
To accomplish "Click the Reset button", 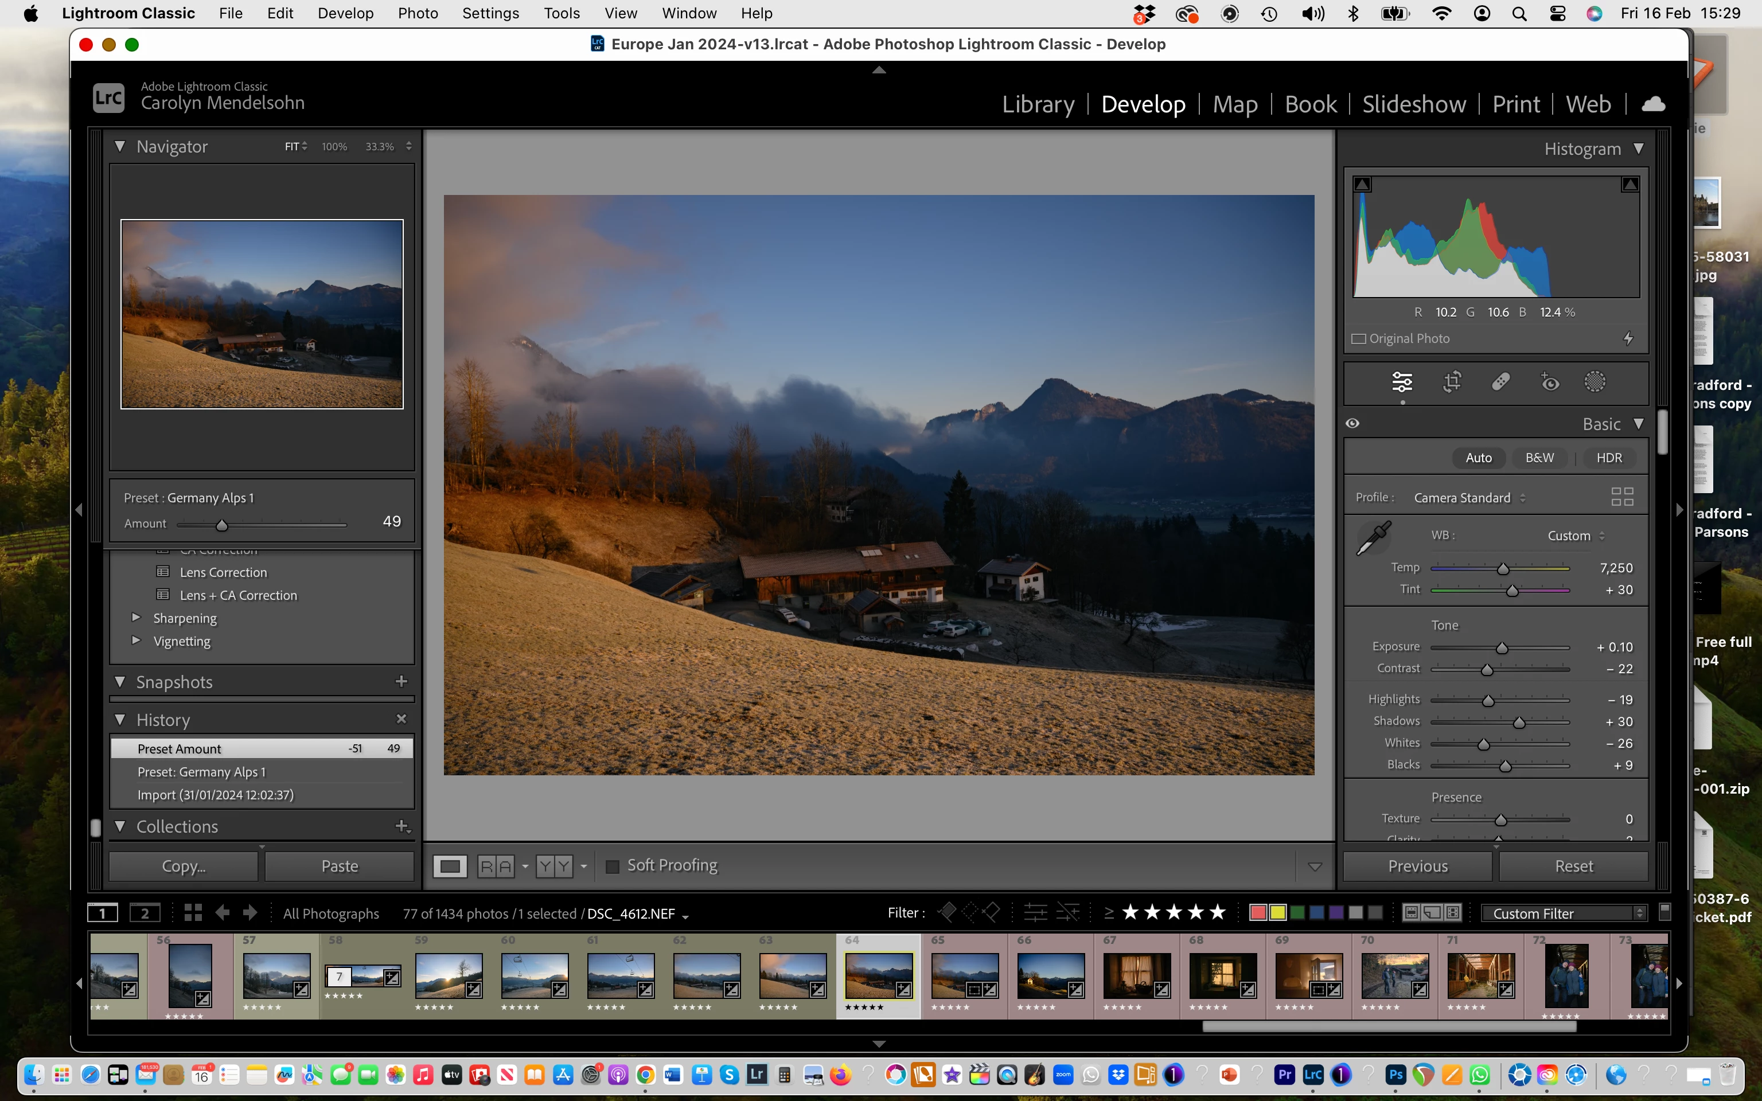I will coord(1573,866).
